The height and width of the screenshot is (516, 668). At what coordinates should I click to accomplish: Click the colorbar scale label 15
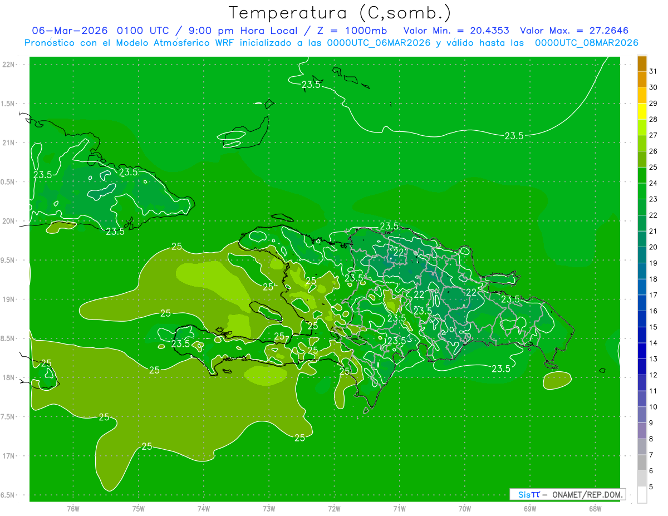point(654,327)
